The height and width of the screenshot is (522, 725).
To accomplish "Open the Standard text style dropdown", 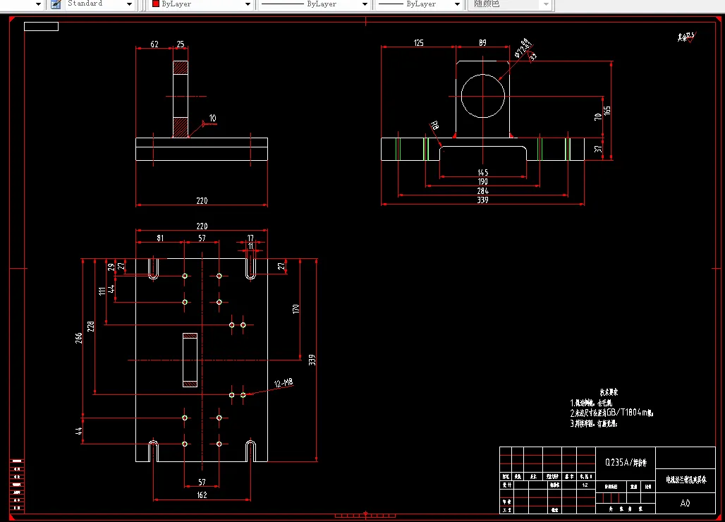I will (99, 4).
